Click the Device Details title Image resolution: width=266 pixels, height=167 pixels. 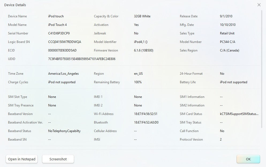click(15, 5)
